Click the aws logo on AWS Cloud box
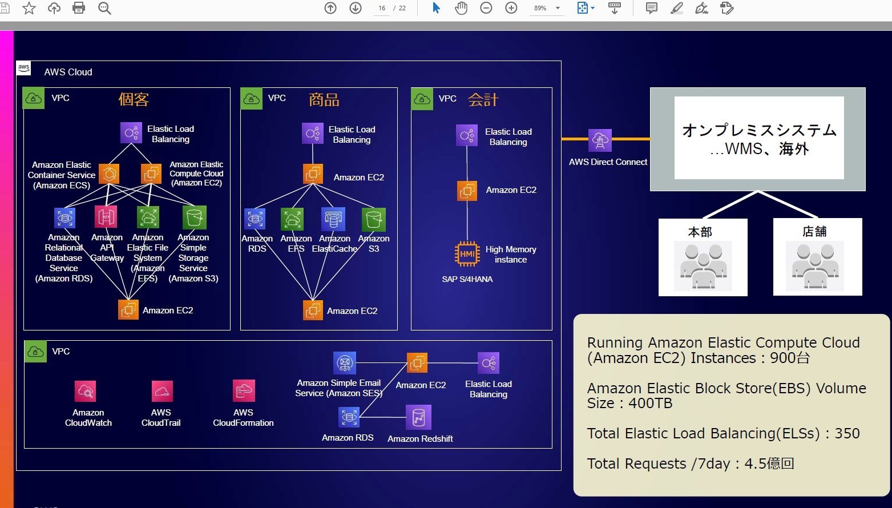Image resolution: width=892 pixels, height=508 pixels. coord(23,68)
